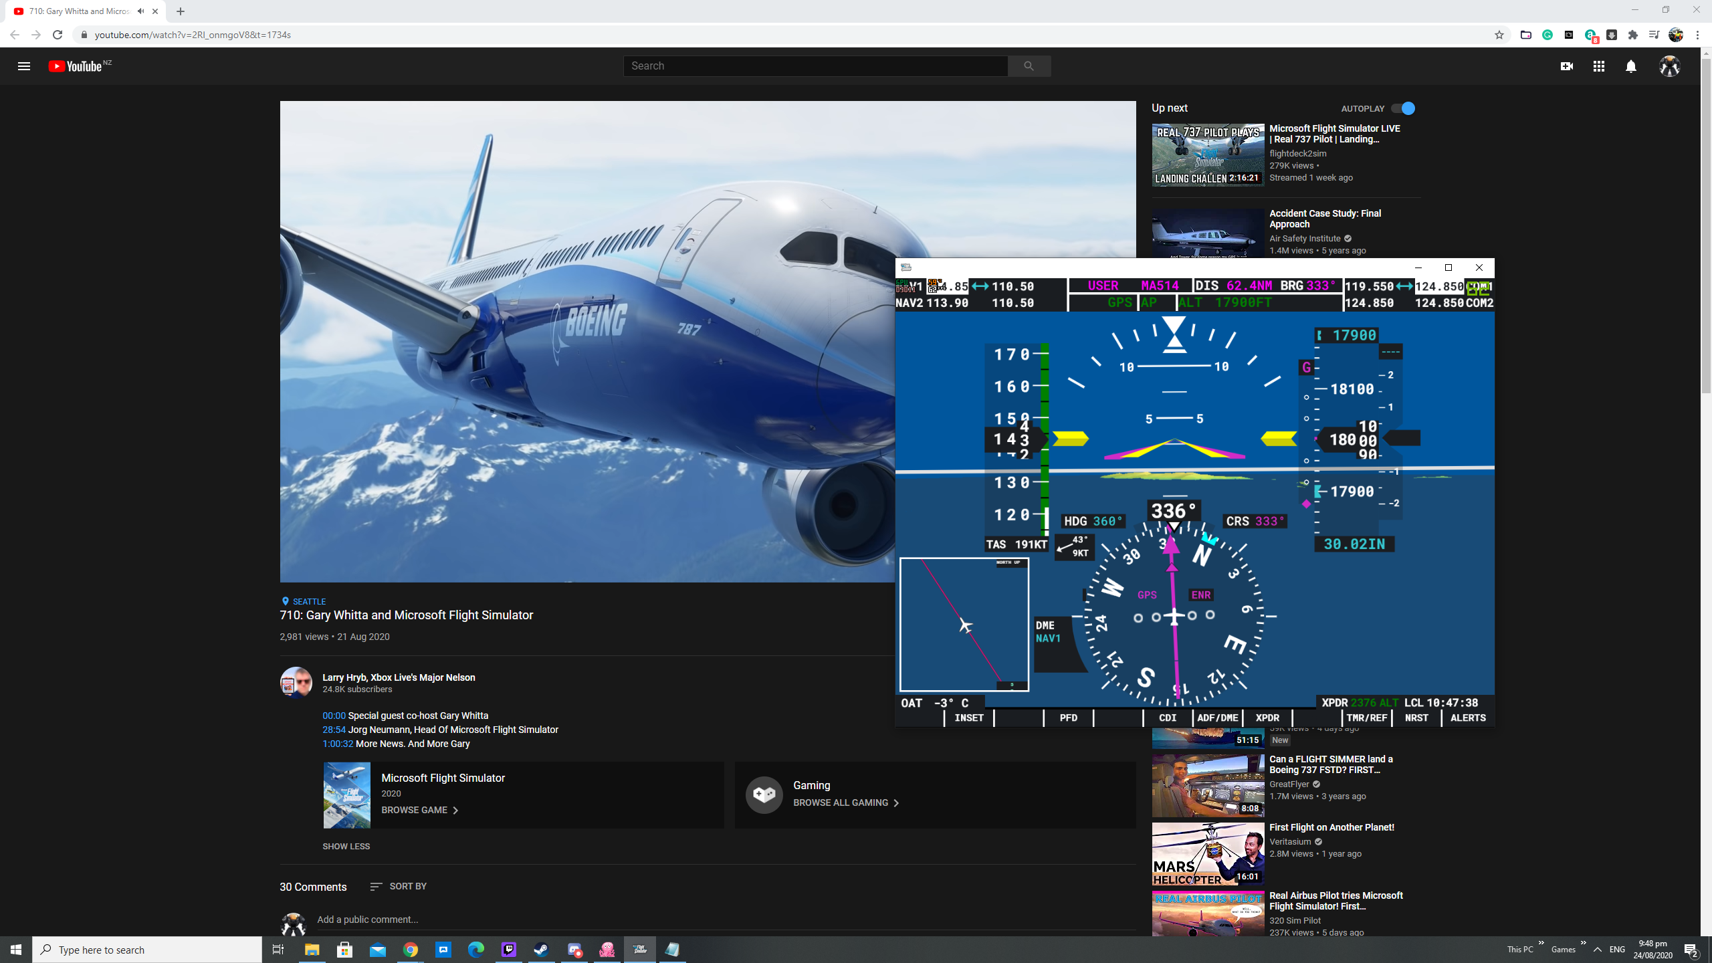
Task: Click the Chrome profile avatar
Action: click(1675, 35)
